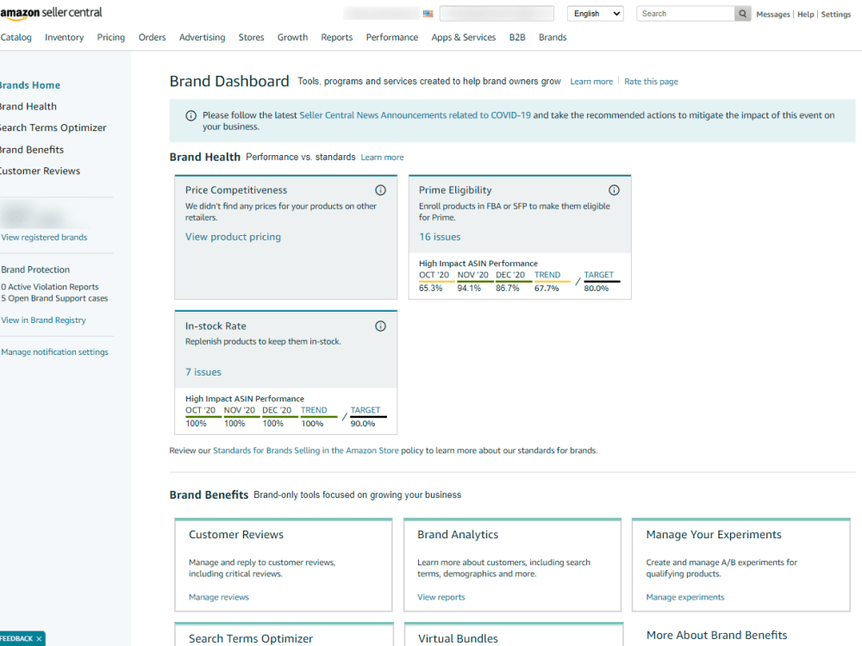The height and width of the screenshot is (646, 862).
Task: Click the US flag marketplace icon
Action: point(428,14)
